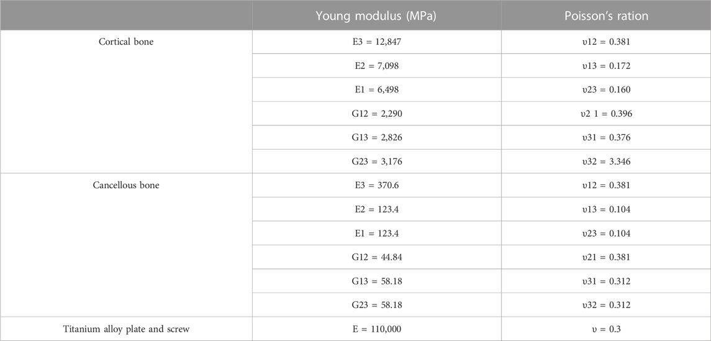Select cell υ31 = 0.376
711x341 pixels.
(606, 137)
